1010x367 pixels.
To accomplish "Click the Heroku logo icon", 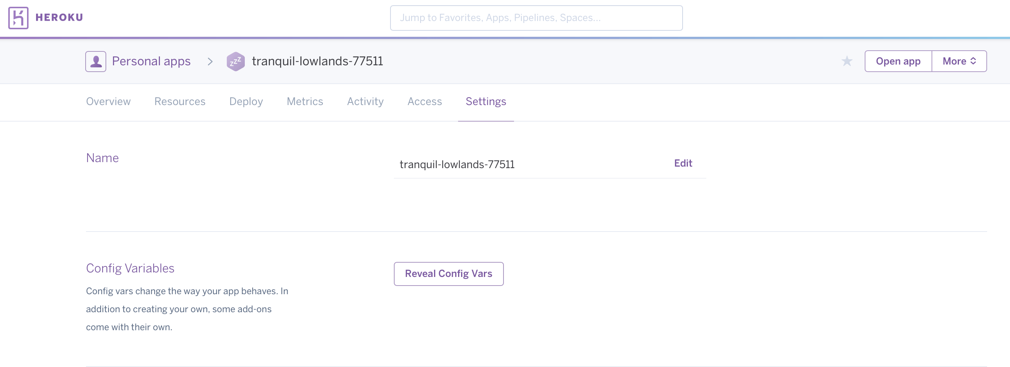I will coord(18,18).
